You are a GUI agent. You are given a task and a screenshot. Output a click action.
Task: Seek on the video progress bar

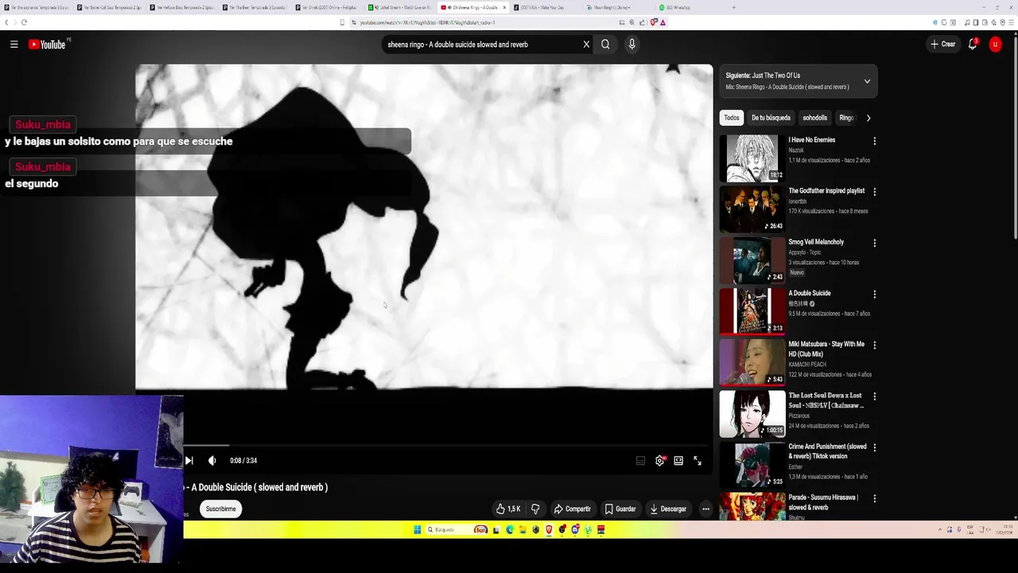click(447, 446)
